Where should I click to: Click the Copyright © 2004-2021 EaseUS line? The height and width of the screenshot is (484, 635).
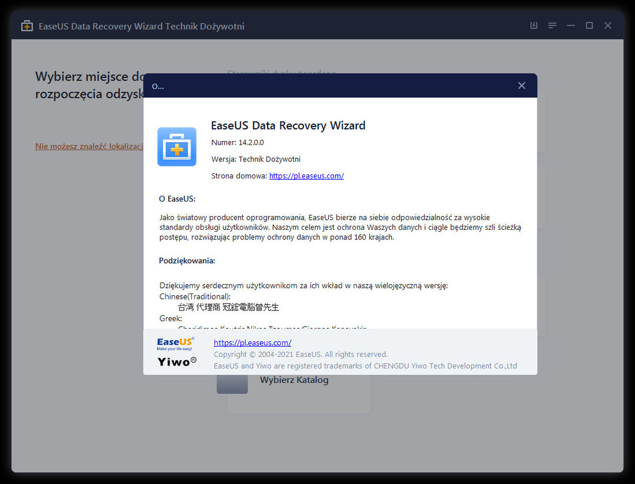tap(300, 354)
